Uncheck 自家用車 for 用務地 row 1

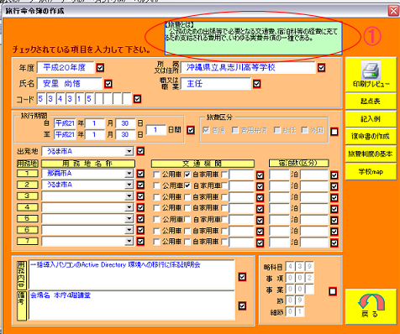(x=187, y=175)
